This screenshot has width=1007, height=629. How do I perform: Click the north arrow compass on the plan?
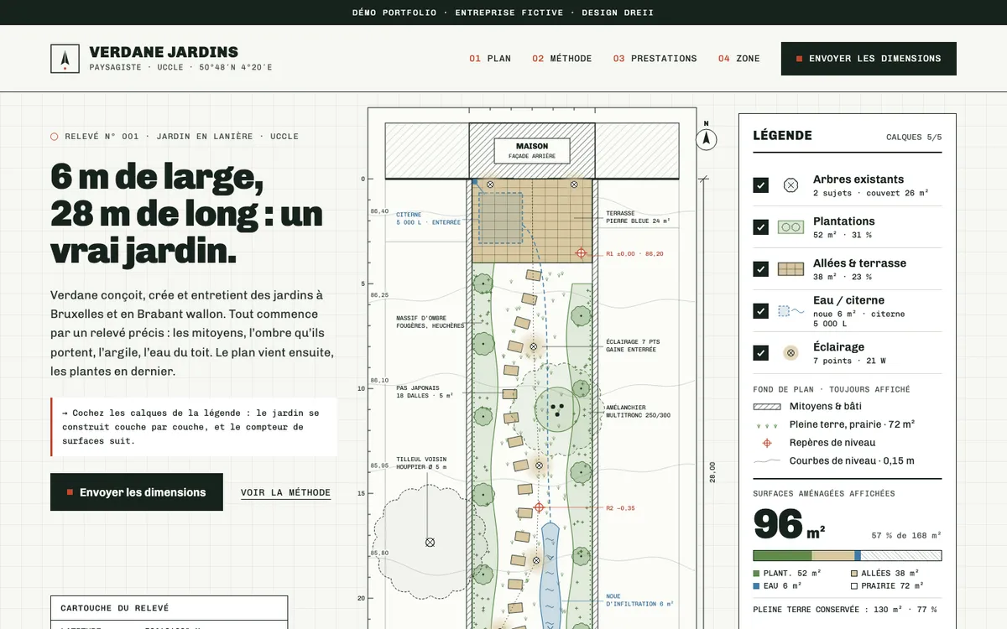click(707, 138)
